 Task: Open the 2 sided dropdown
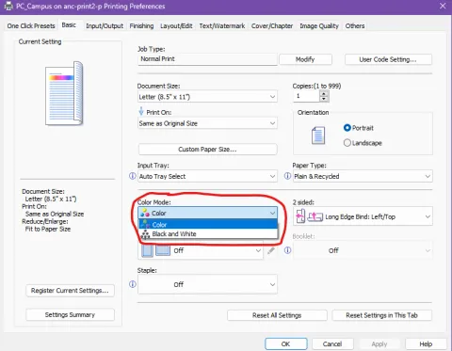coord(363,216)
